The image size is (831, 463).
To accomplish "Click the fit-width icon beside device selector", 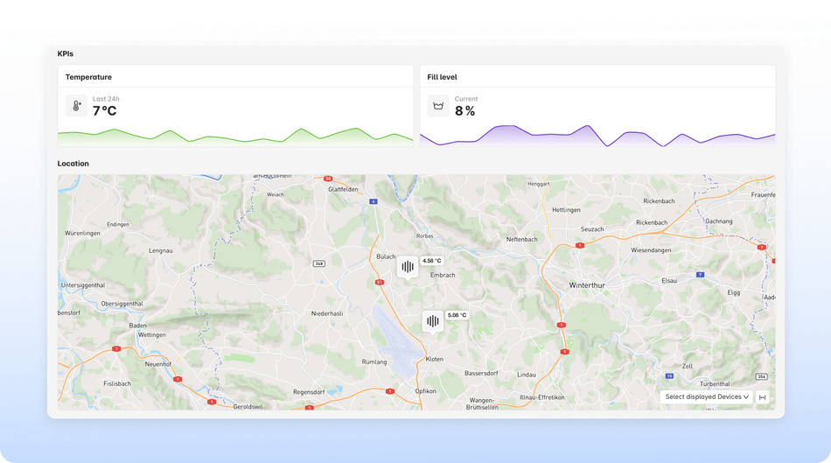I will [762, 396].
